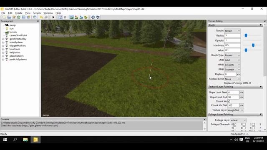This screenshot has height=150, width=267.
Task: Click the Redo arrow toolbar icon
Action: point(46,17)
